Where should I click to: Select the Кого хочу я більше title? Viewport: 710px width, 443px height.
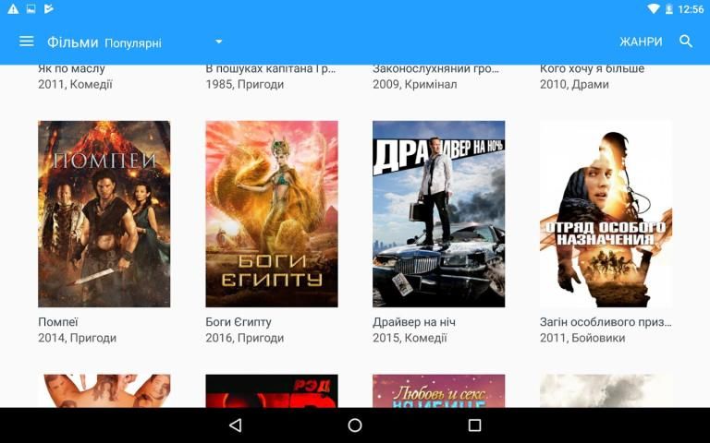592,69
